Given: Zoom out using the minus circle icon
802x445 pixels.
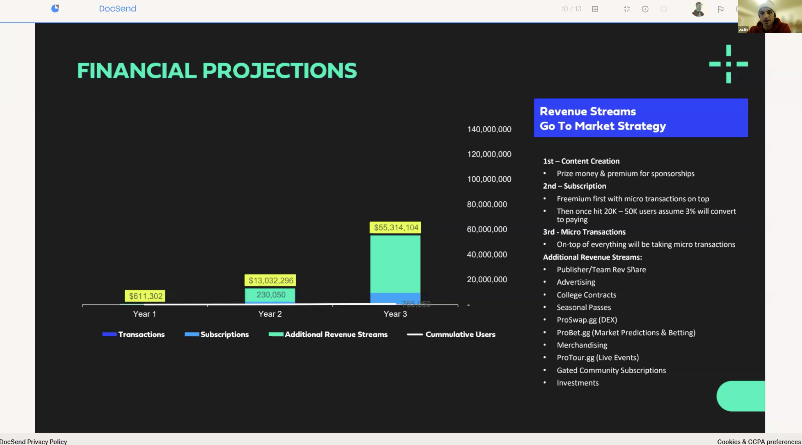Looking at the screenshot, I should [664, 9].
